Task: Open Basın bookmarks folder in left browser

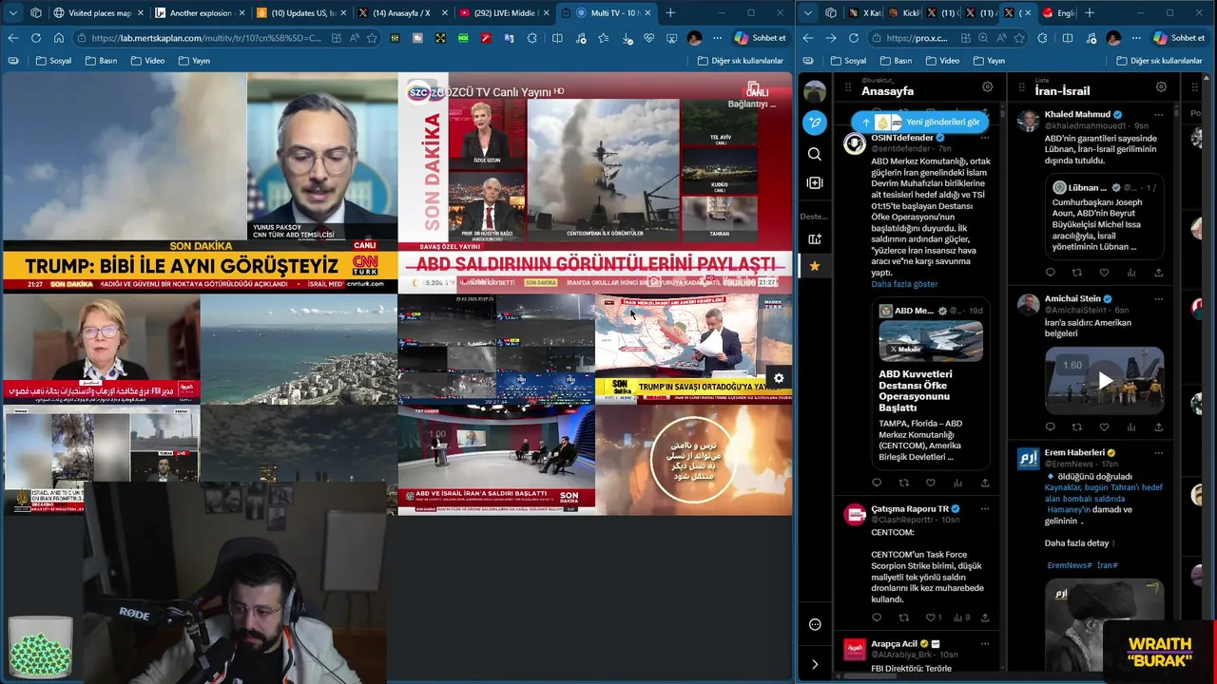Action: coord(101,61)
